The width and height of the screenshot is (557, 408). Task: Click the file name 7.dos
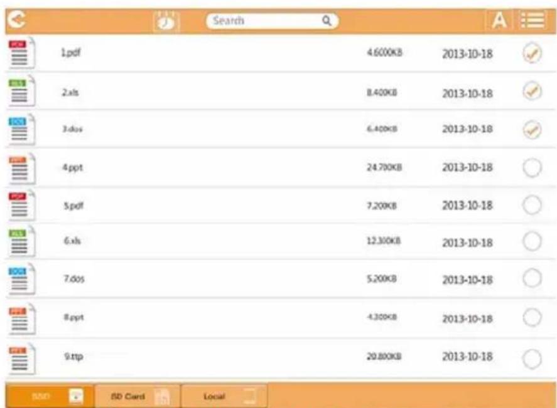[x=74, y=279]
